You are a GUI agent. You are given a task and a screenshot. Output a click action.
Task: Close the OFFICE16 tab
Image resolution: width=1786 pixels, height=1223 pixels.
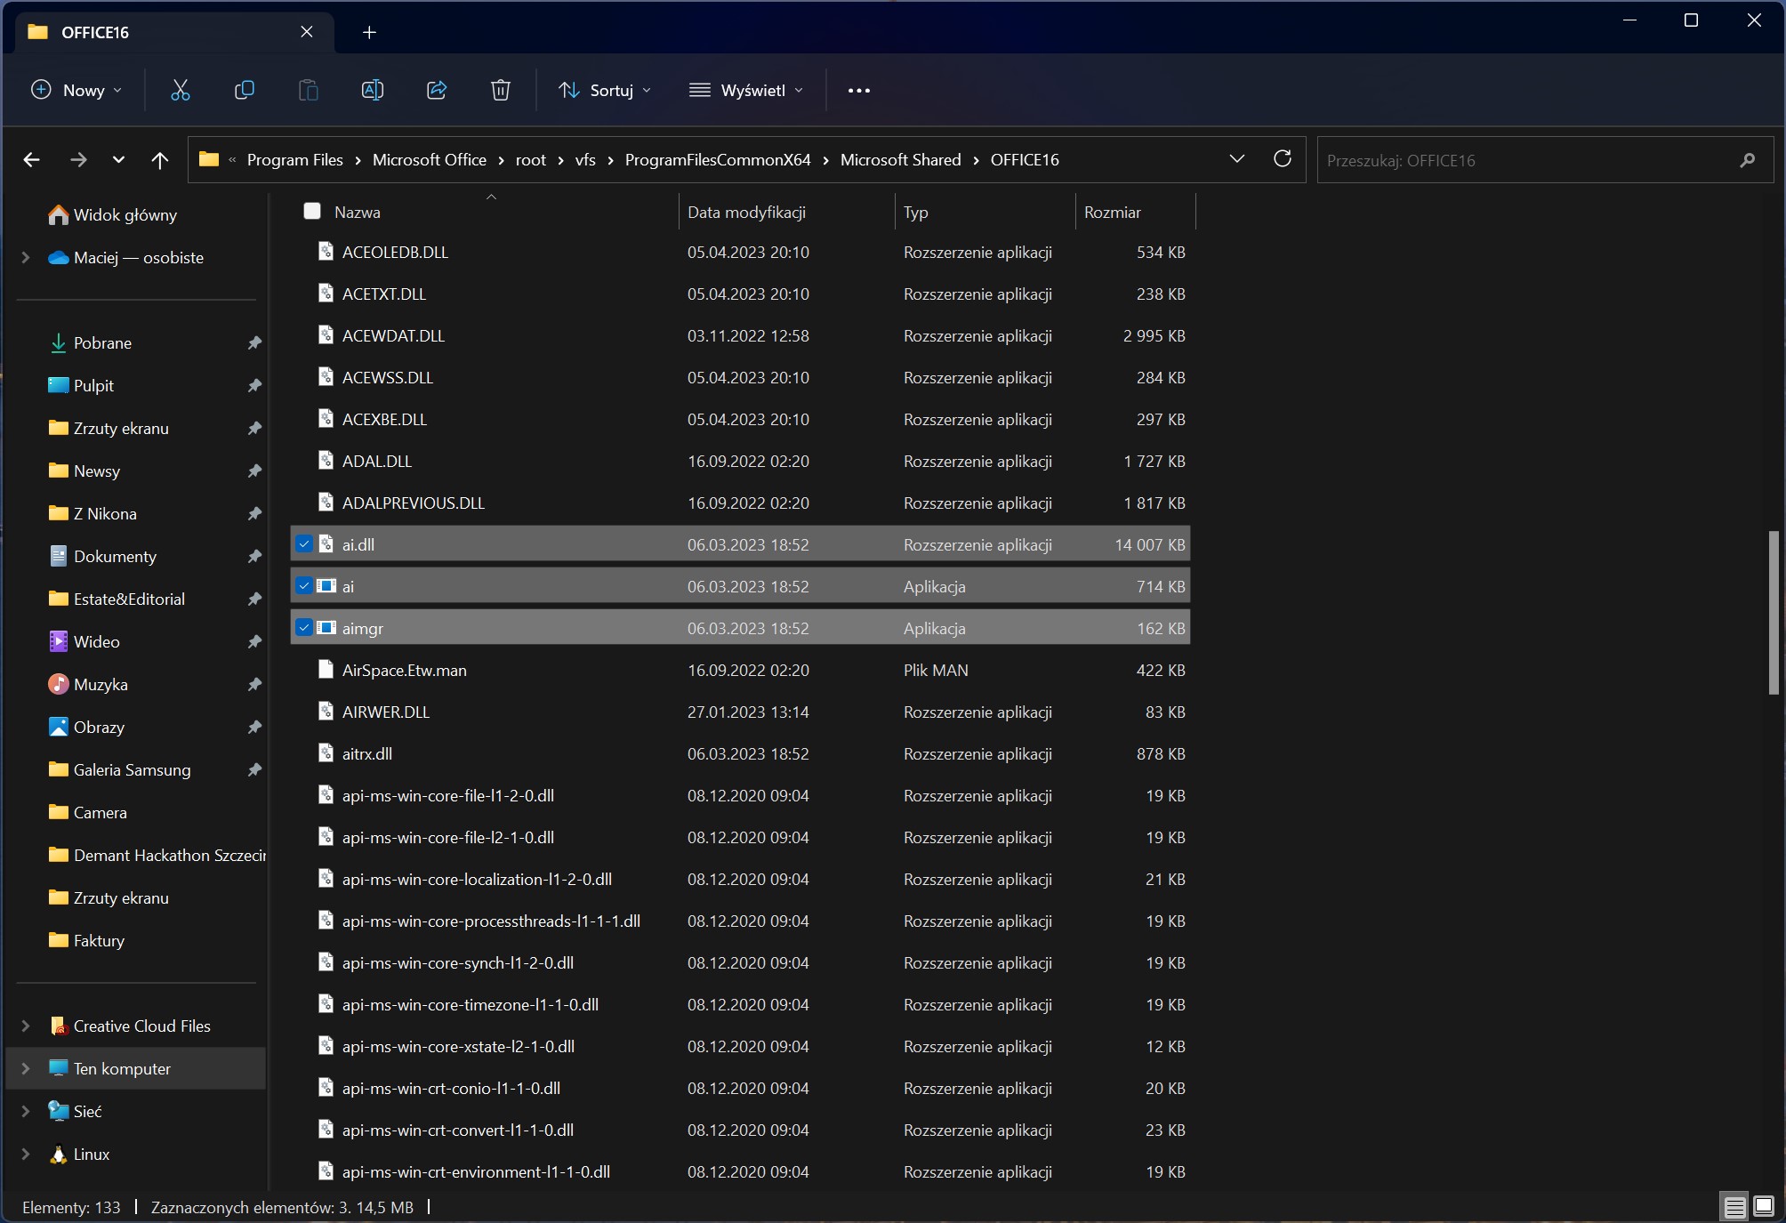click(307, 32)
